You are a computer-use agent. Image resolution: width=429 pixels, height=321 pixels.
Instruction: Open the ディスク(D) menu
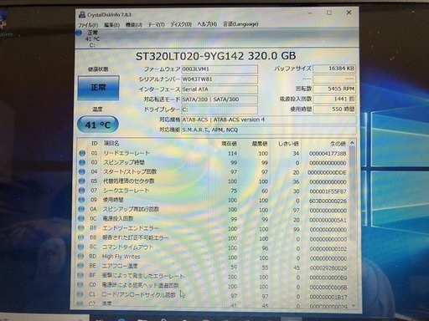tap(181, 24)
